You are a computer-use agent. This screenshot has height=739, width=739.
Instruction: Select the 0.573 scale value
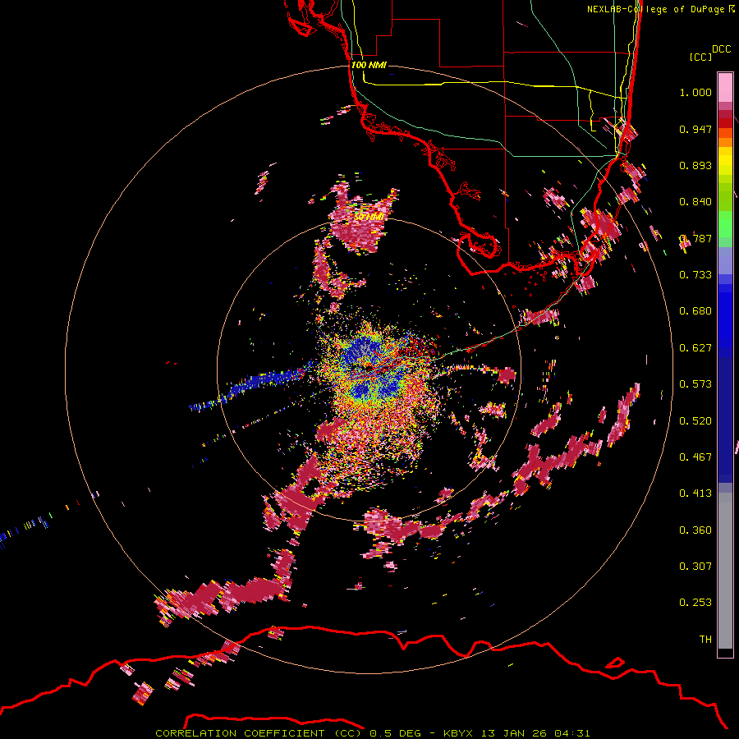[695, 384]
